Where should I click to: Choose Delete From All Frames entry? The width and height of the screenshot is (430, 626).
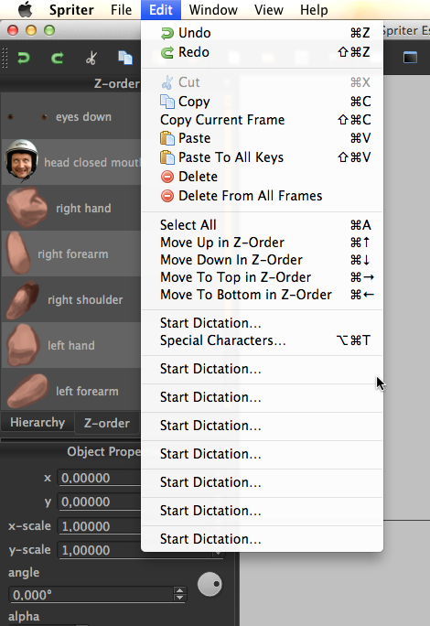point(262,196)
